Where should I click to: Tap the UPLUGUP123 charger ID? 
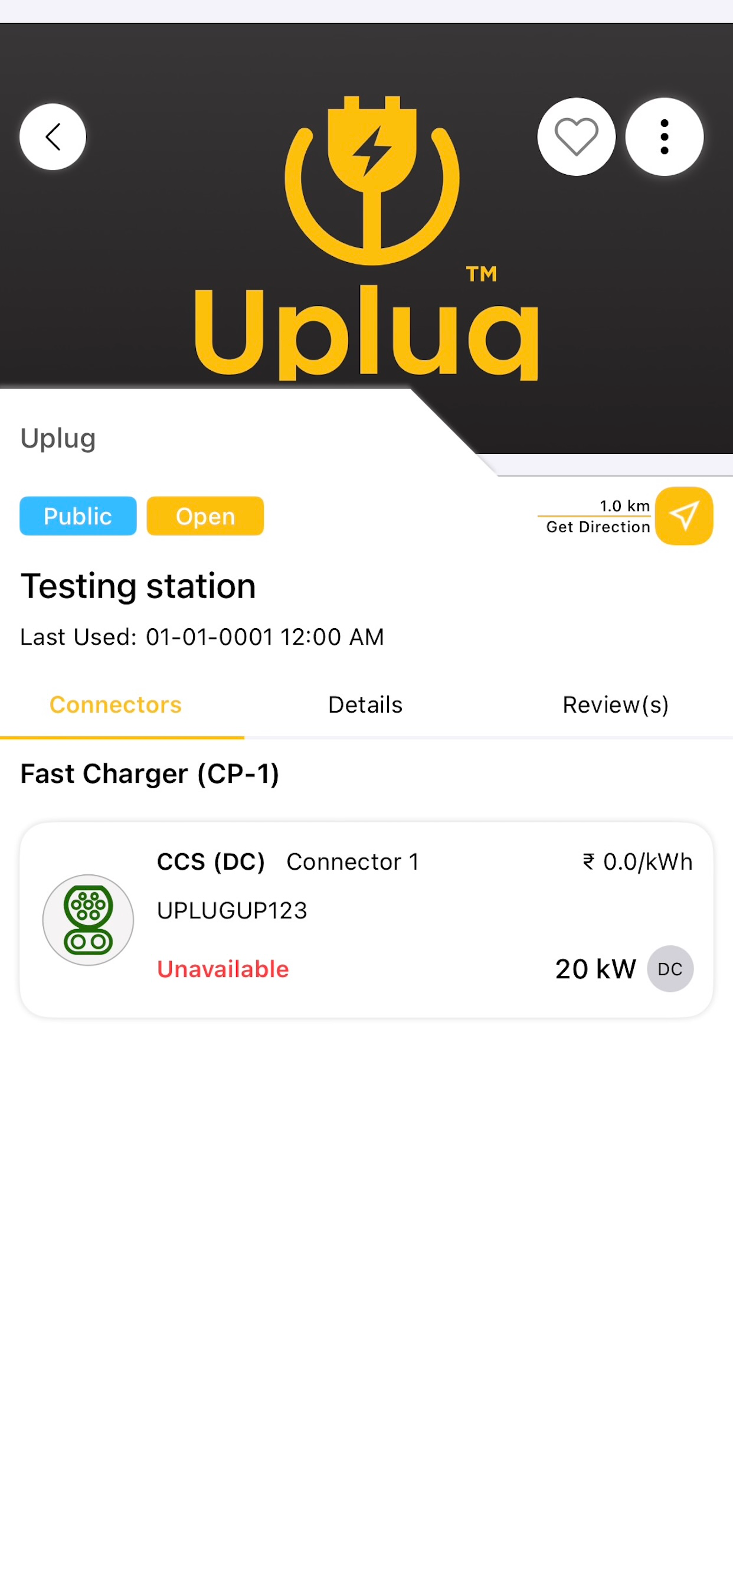click(232, 910)
